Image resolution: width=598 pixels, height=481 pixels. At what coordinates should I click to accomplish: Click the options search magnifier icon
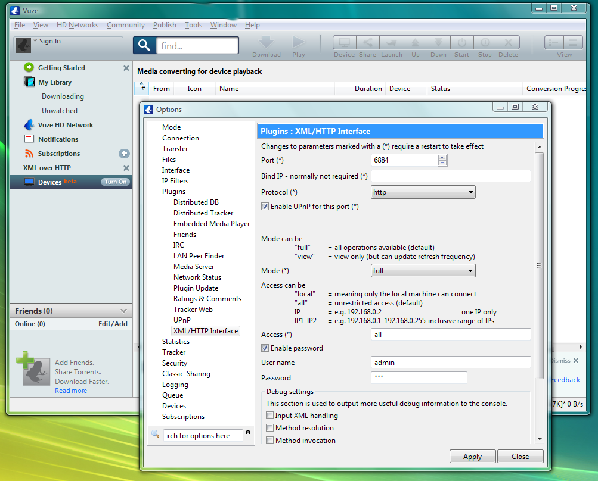[x=155, y=434]
